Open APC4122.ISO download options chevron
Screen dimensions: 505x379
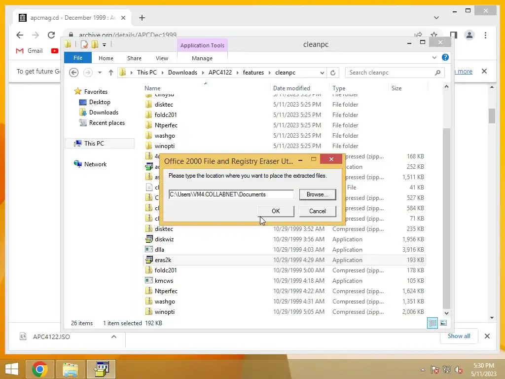pos(114,337)
